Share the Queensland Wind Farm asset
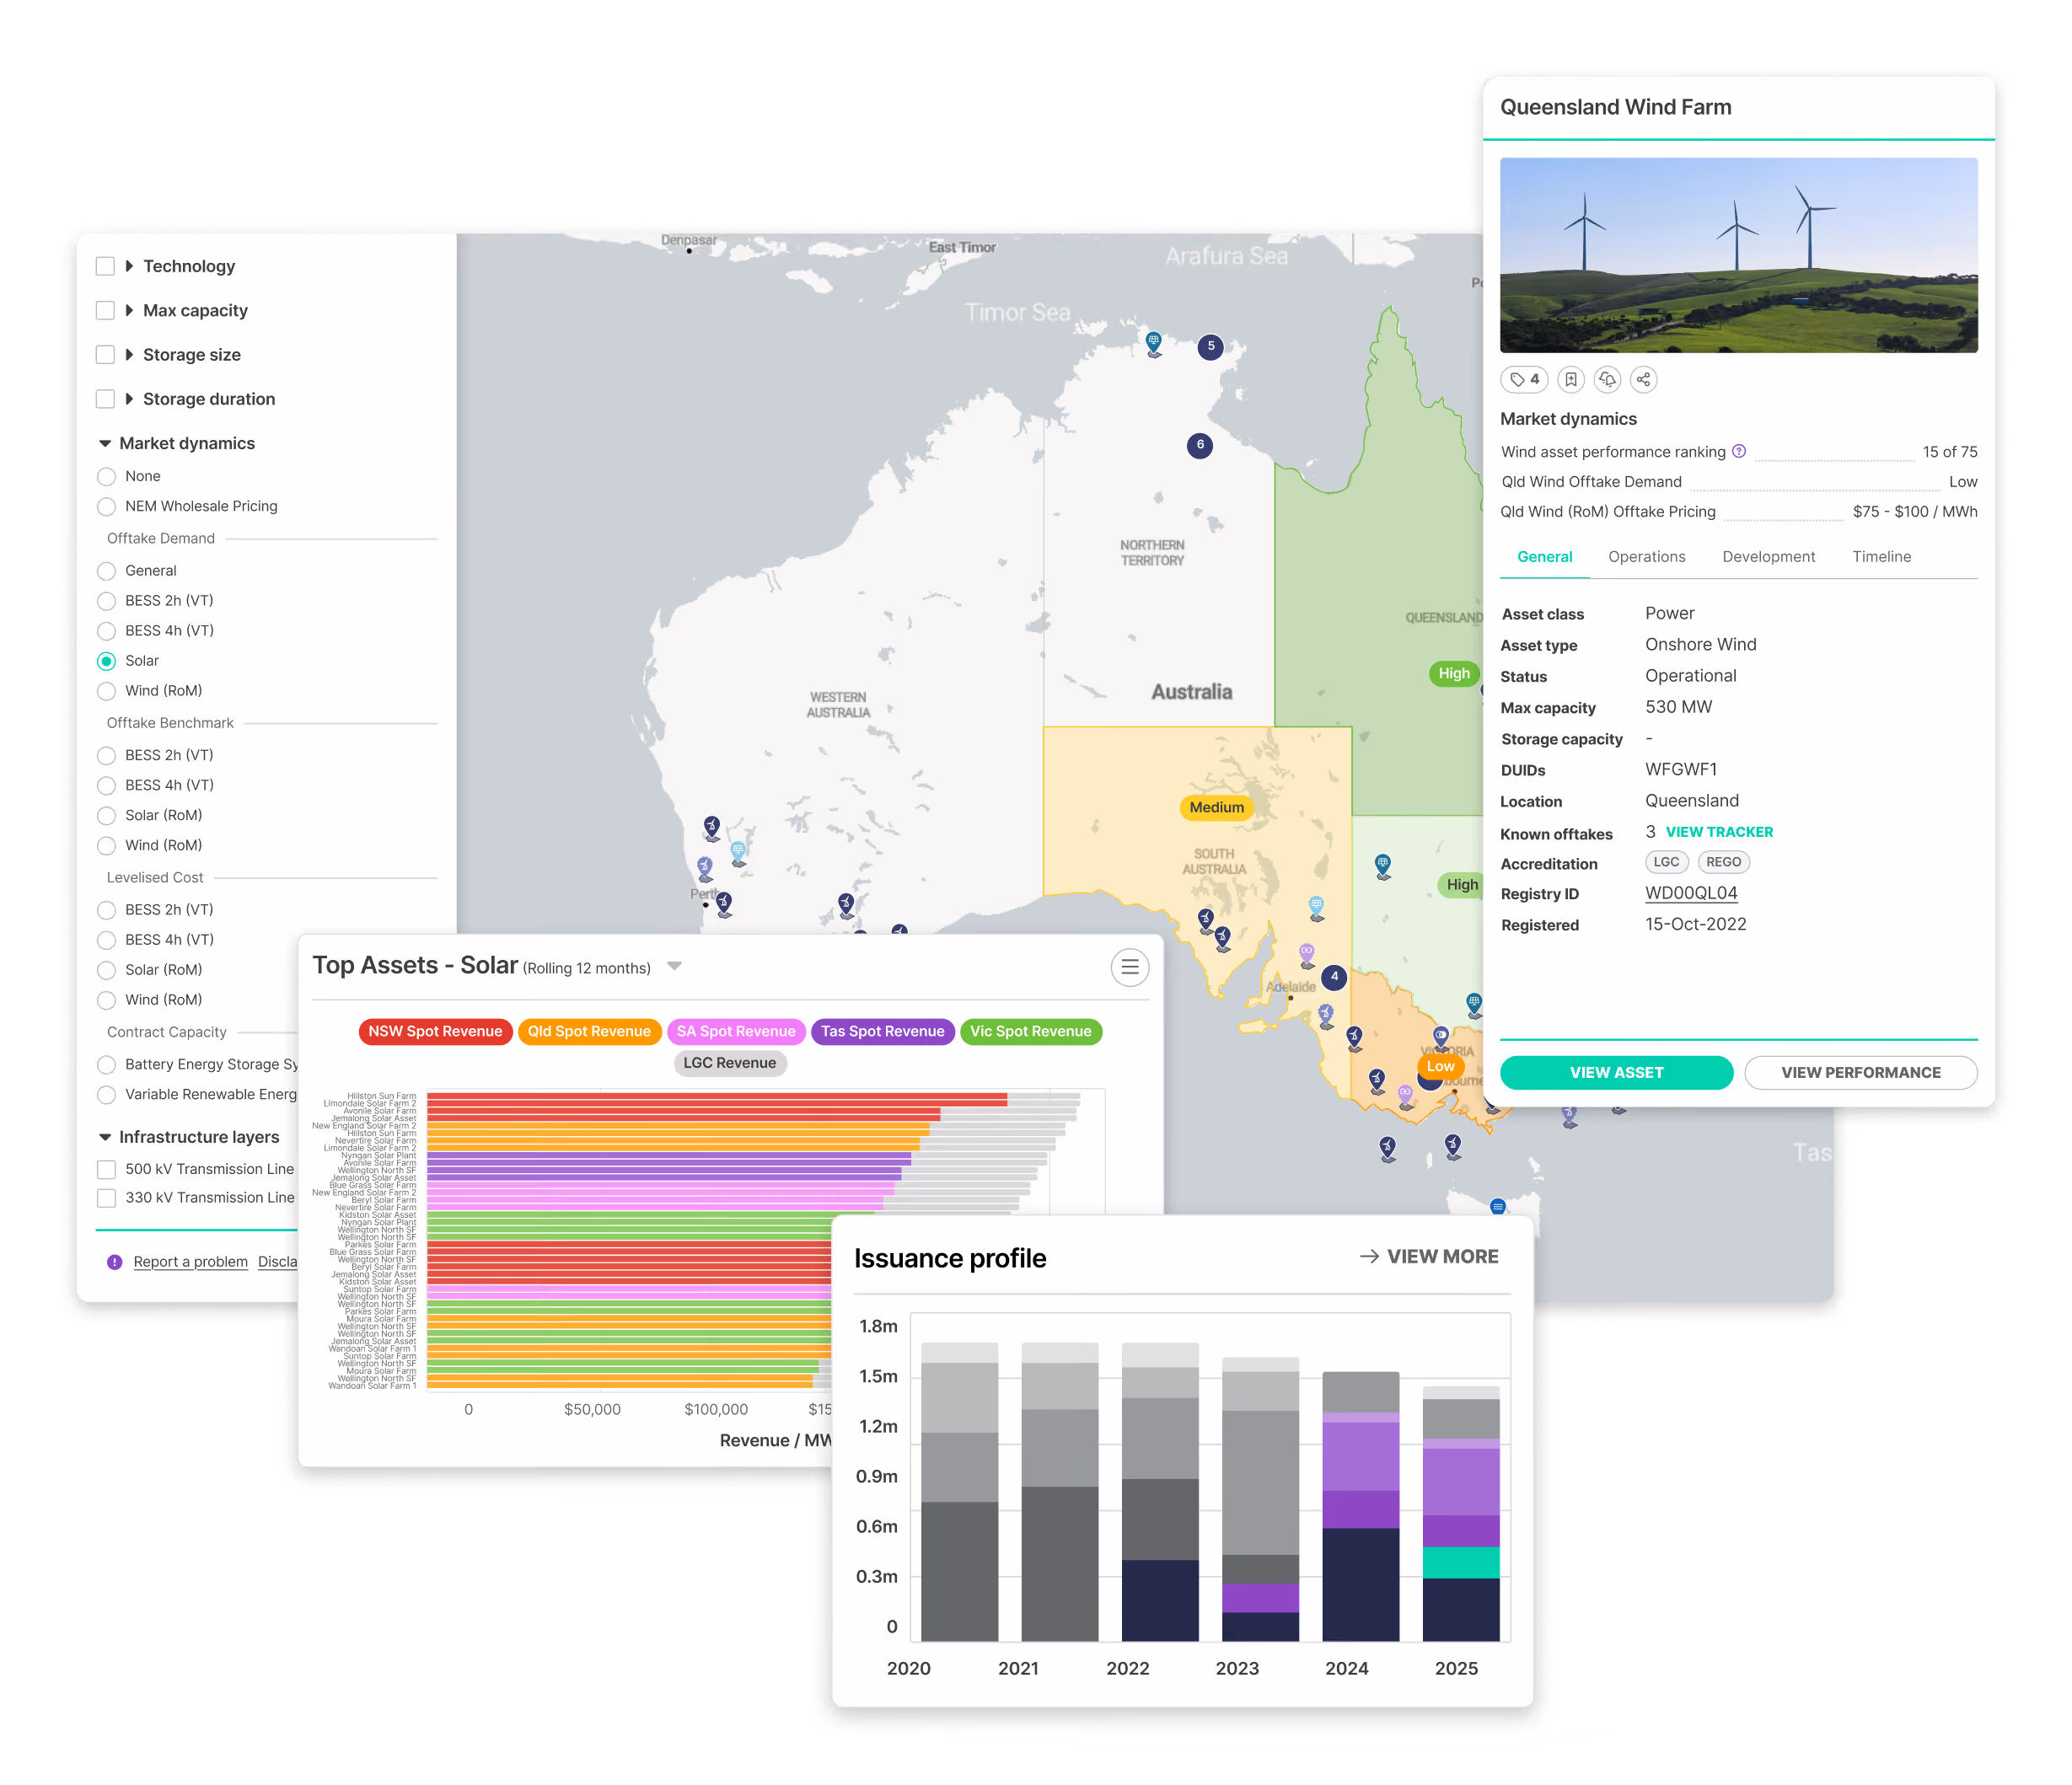This screenshot has height=1785, width=2072. (x=1643, y=380)
